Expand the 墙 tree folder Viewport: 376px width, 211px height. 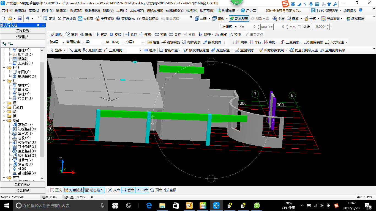pyautogui.click(x=4, y=103)
